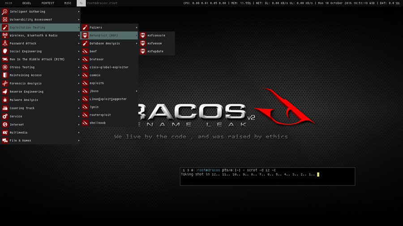Expand the jboss submenu arrow
This screenshot has height=226, width=403.
pyautogui.click(x=137, y=91)
